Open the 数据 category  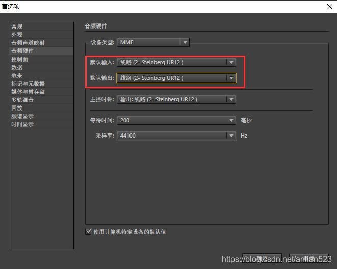[41, 67]
